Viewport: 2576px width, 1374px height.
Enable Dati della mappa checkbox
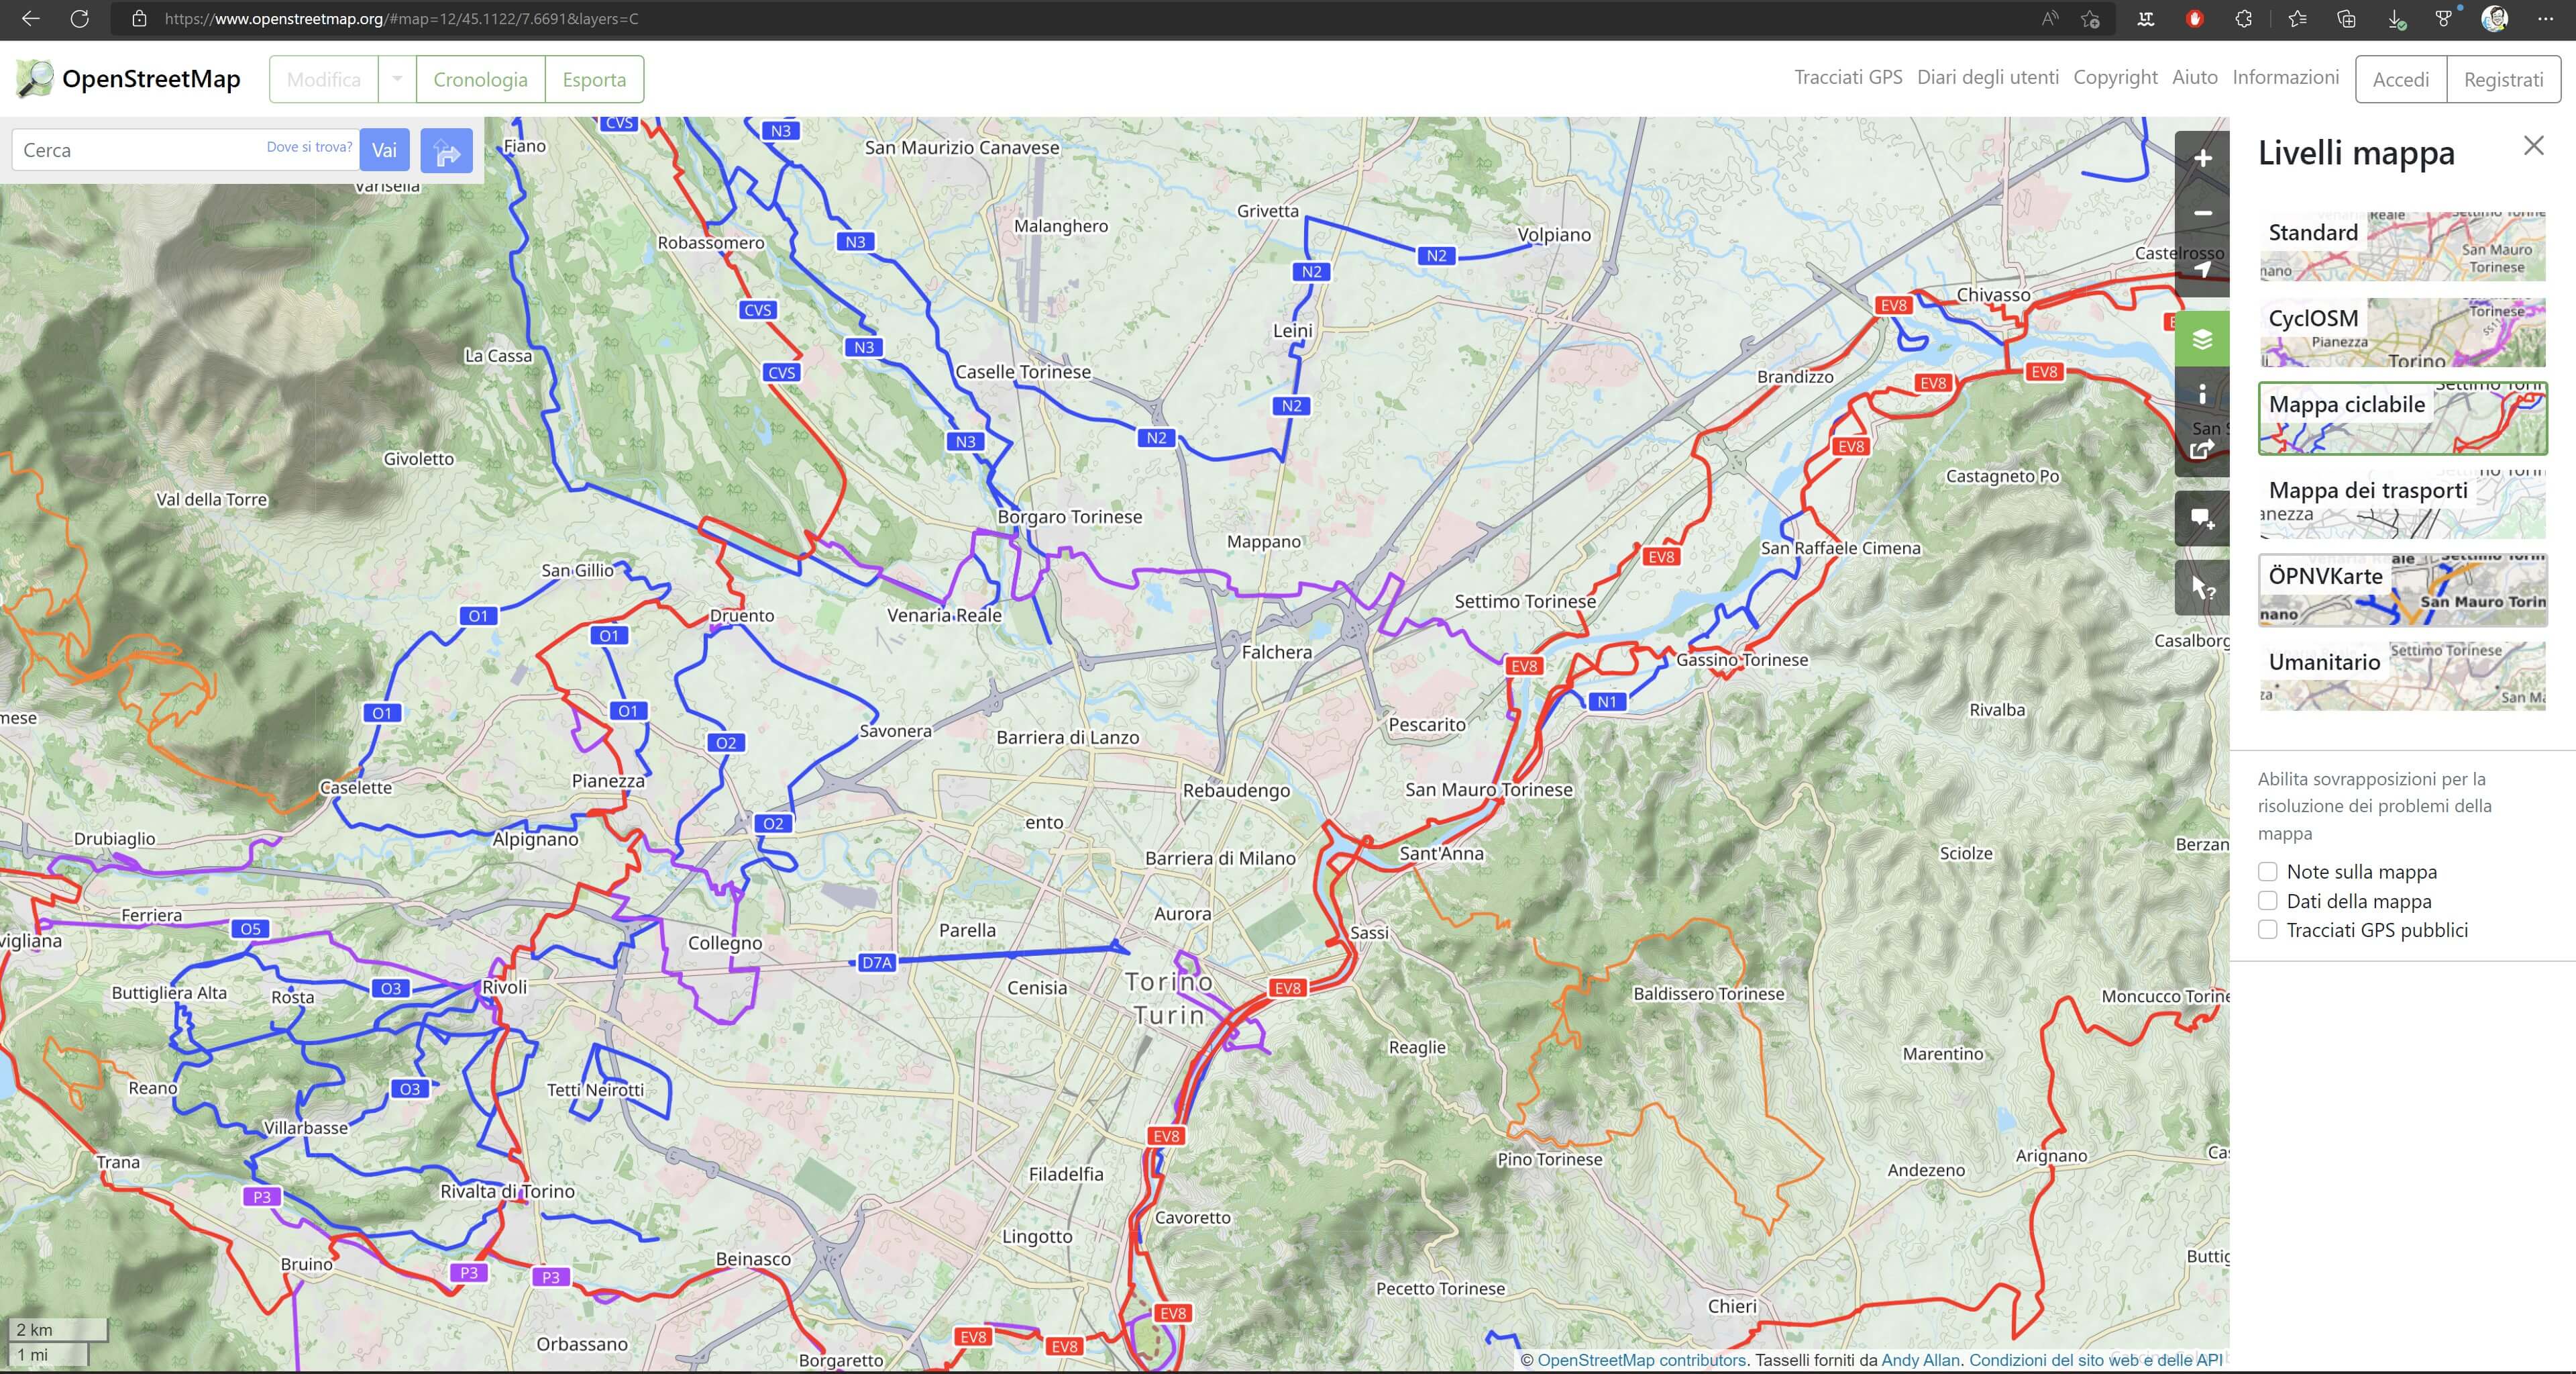click(2268, 901)
